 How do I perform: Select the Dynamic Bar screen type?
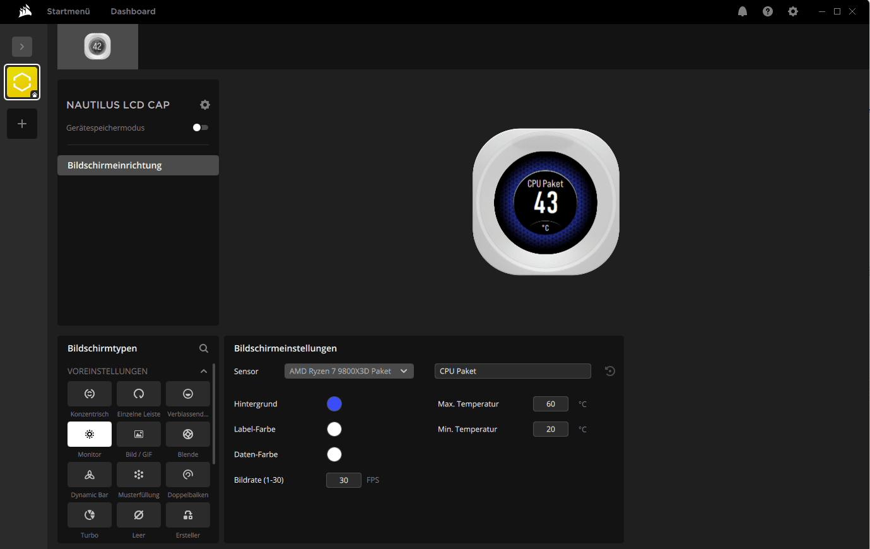[x=90, y=475]
